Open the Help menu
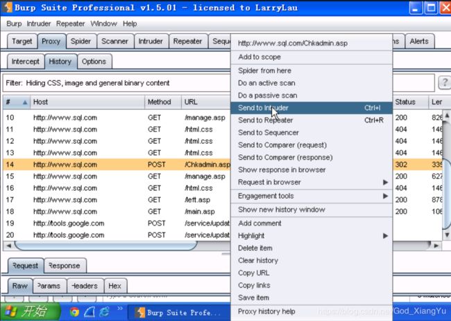451x321 pixels. (130, 24)
